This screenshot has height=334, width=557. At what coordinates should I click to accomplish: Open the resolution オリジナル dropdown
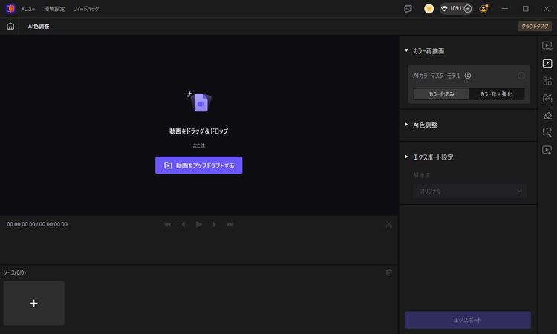point(469,191)
